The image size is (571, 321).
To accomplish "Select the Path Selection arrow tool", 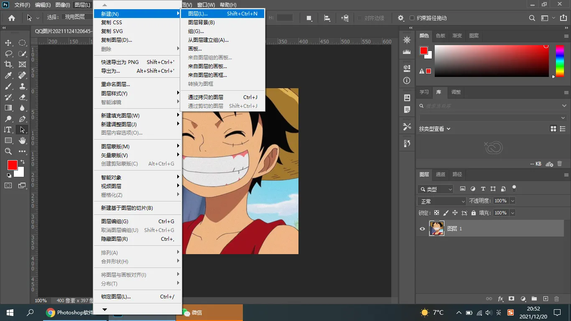I will click(x=22, y=130).
